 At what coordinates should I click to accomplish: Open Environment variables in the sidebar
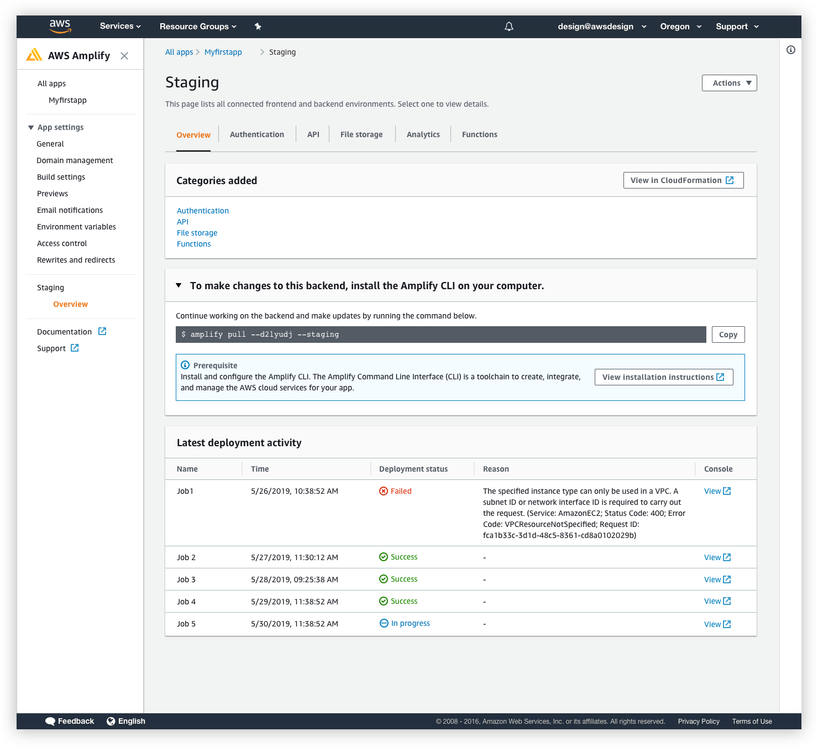[76, 227]
